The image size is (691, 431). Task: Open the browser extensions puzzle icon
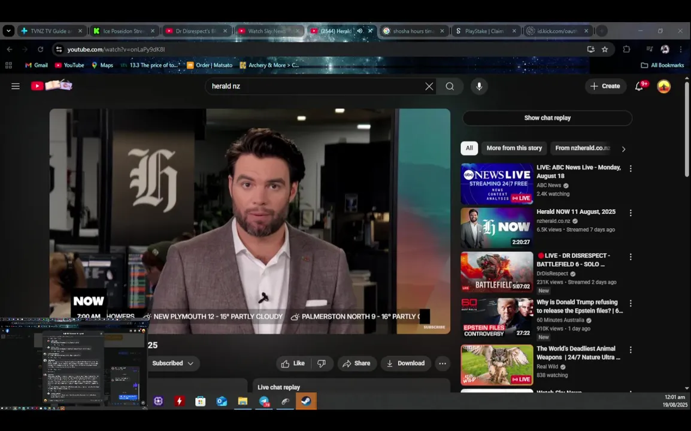tap(626, 49)
